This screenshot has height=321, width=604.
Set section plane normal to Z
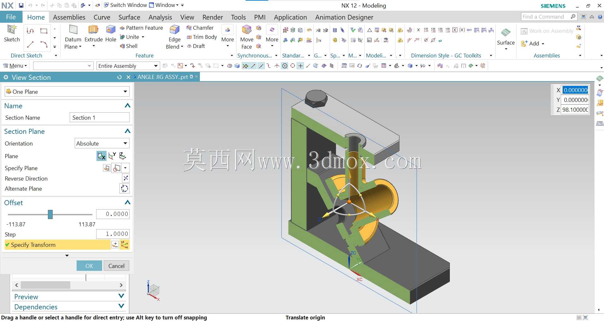tap(123, 156)
